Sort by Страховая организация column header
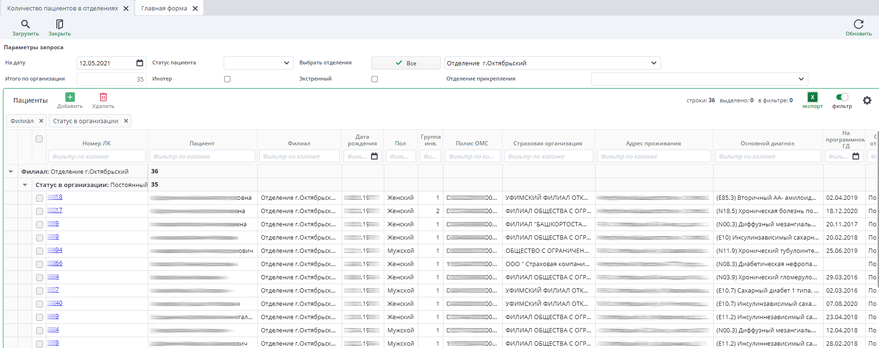The image size is (879, 348). coord(548,143)
